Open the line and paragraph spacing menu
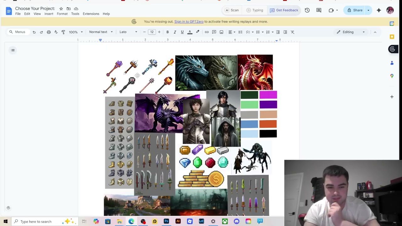The width and height of the screenshot is (402, 226). point(240,32)
